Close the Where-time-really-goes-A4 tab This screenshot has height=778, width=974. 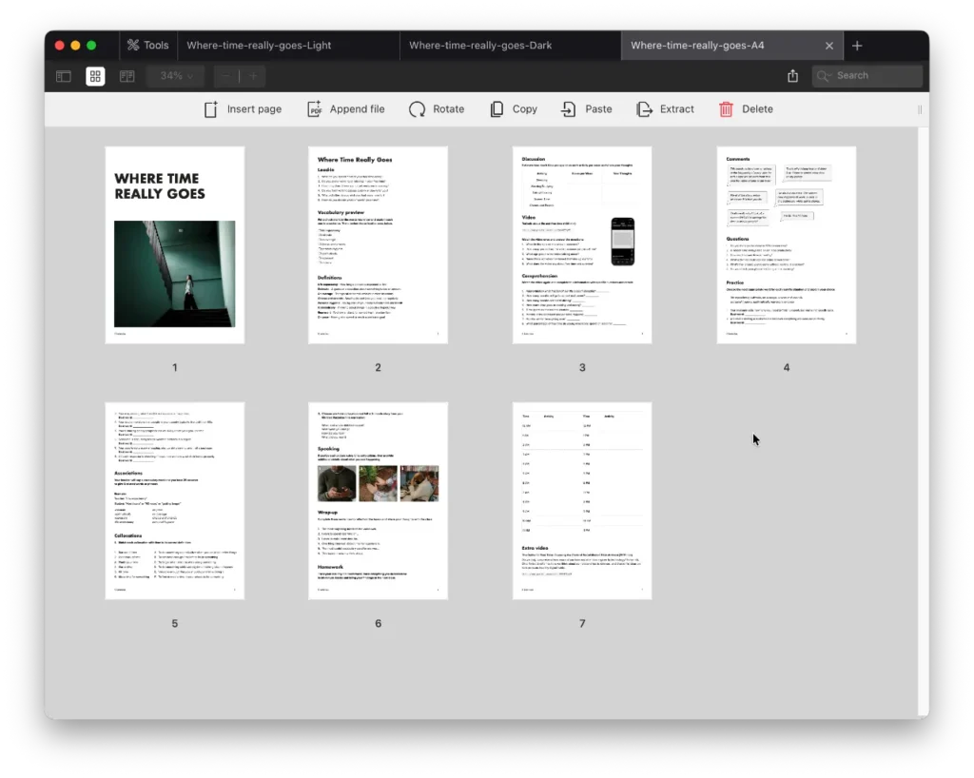[x=828, y=46]
